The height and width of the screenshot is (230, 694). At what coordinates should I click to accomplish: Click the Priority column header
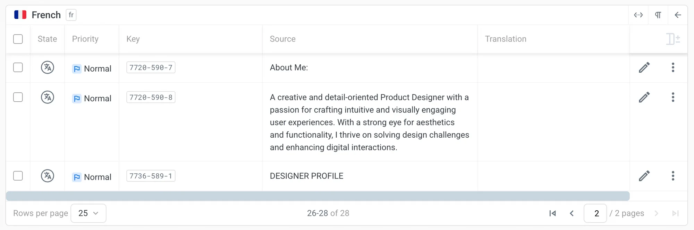(x=85, y=39)
